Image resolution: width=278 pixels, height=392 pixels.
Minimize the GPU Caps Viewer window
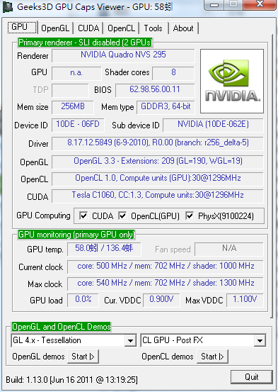tap(214, 4)
